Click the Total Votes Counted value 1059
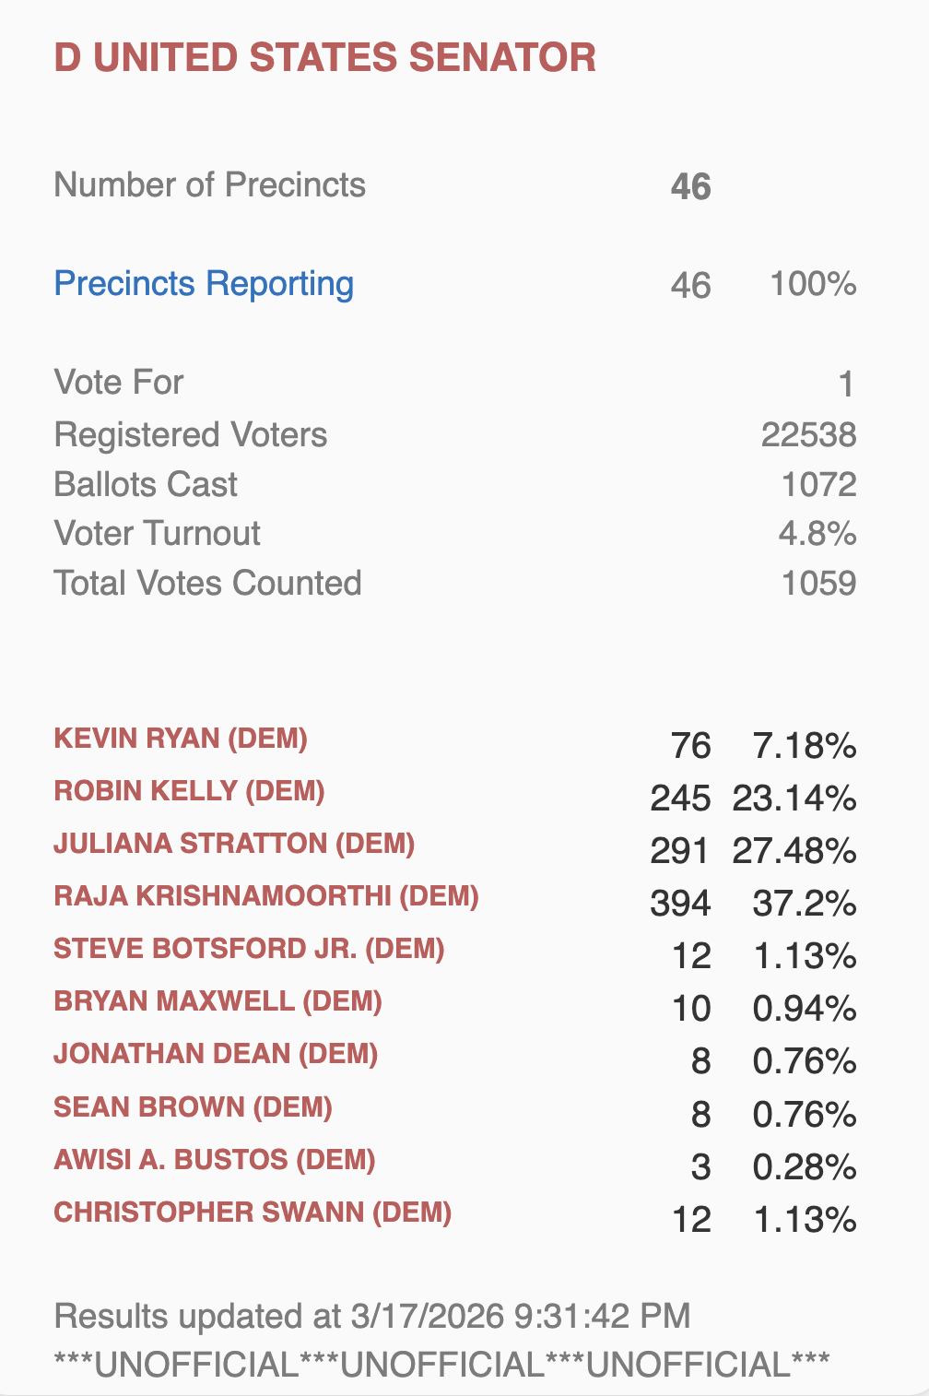This screenshot has height=1396, width=929. point(818,584)
